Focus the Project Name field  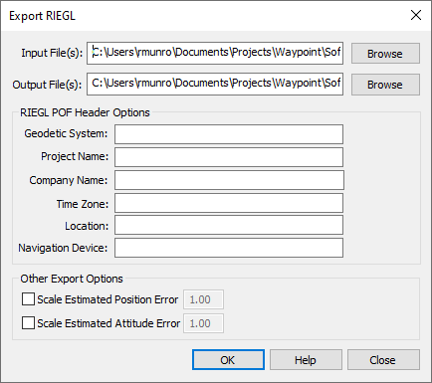[x=229, y=157]
